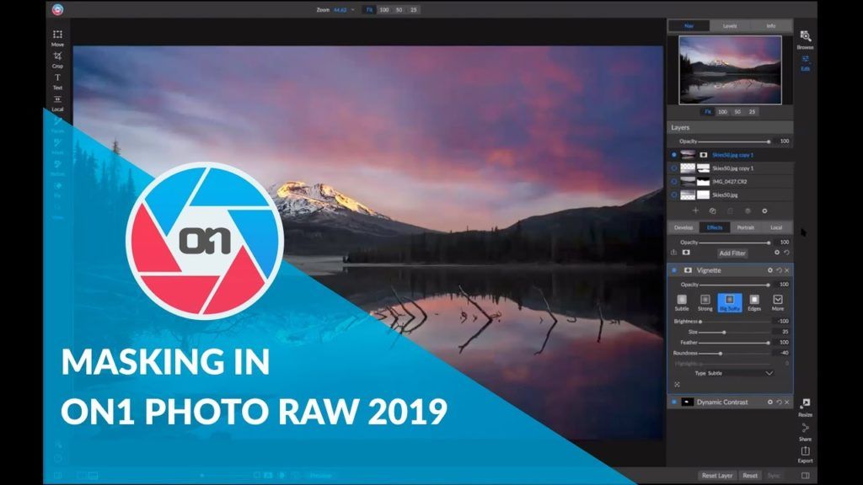The width and height of the screenshot is (863, 485).
Task: Select the IMG_0427.CR2 layer mask thumbnail
Action: tap(703, 182)
